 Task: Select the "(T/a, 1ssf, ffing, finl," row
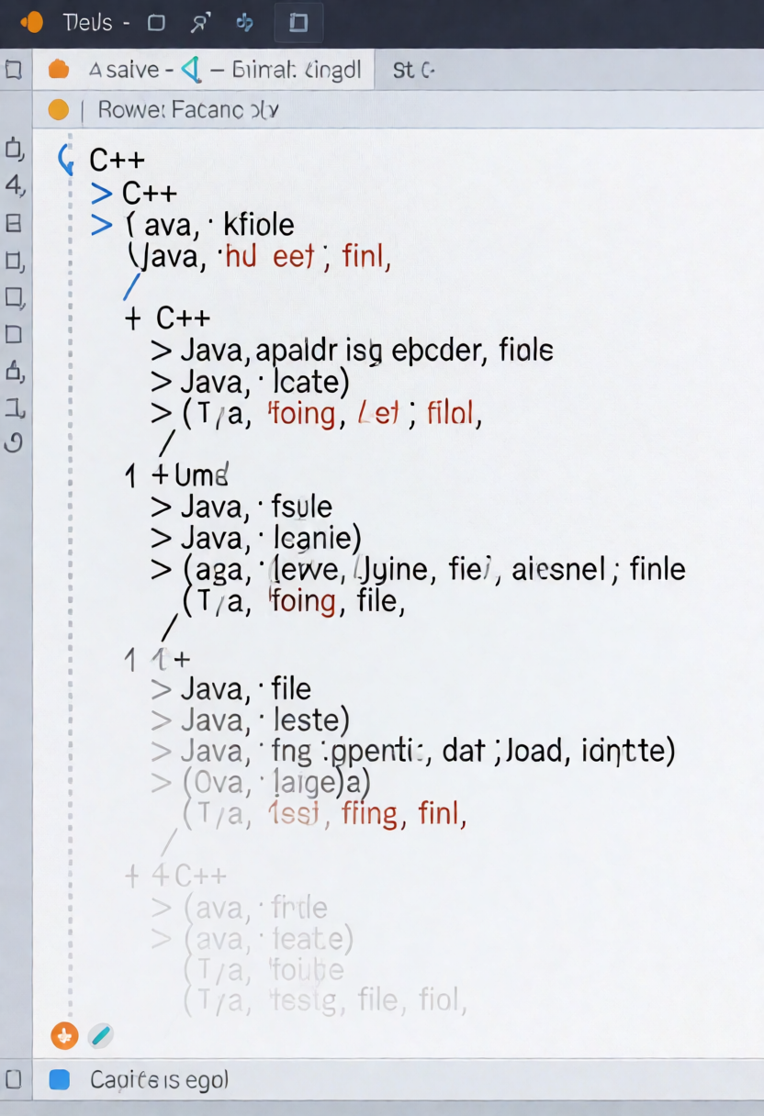tap(324, 813)
